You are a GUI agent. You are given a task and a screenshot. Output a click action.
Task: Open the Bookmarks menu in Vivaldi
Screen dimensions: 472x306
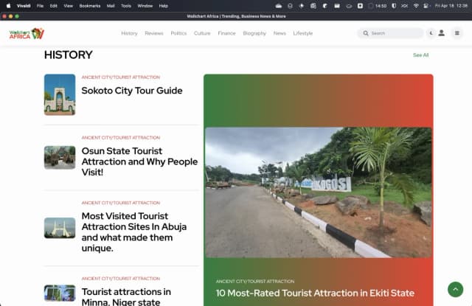pyautogui.click(x=89, y=5)
